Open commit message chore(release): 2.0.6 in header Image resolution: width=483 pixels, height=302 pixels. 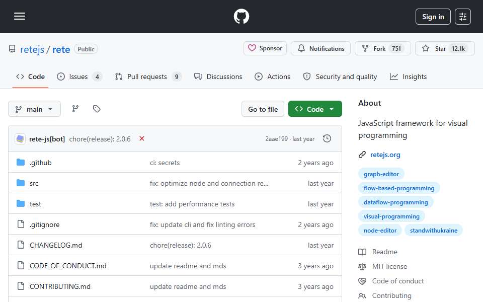pyautogui.click(x=100, y=139)
